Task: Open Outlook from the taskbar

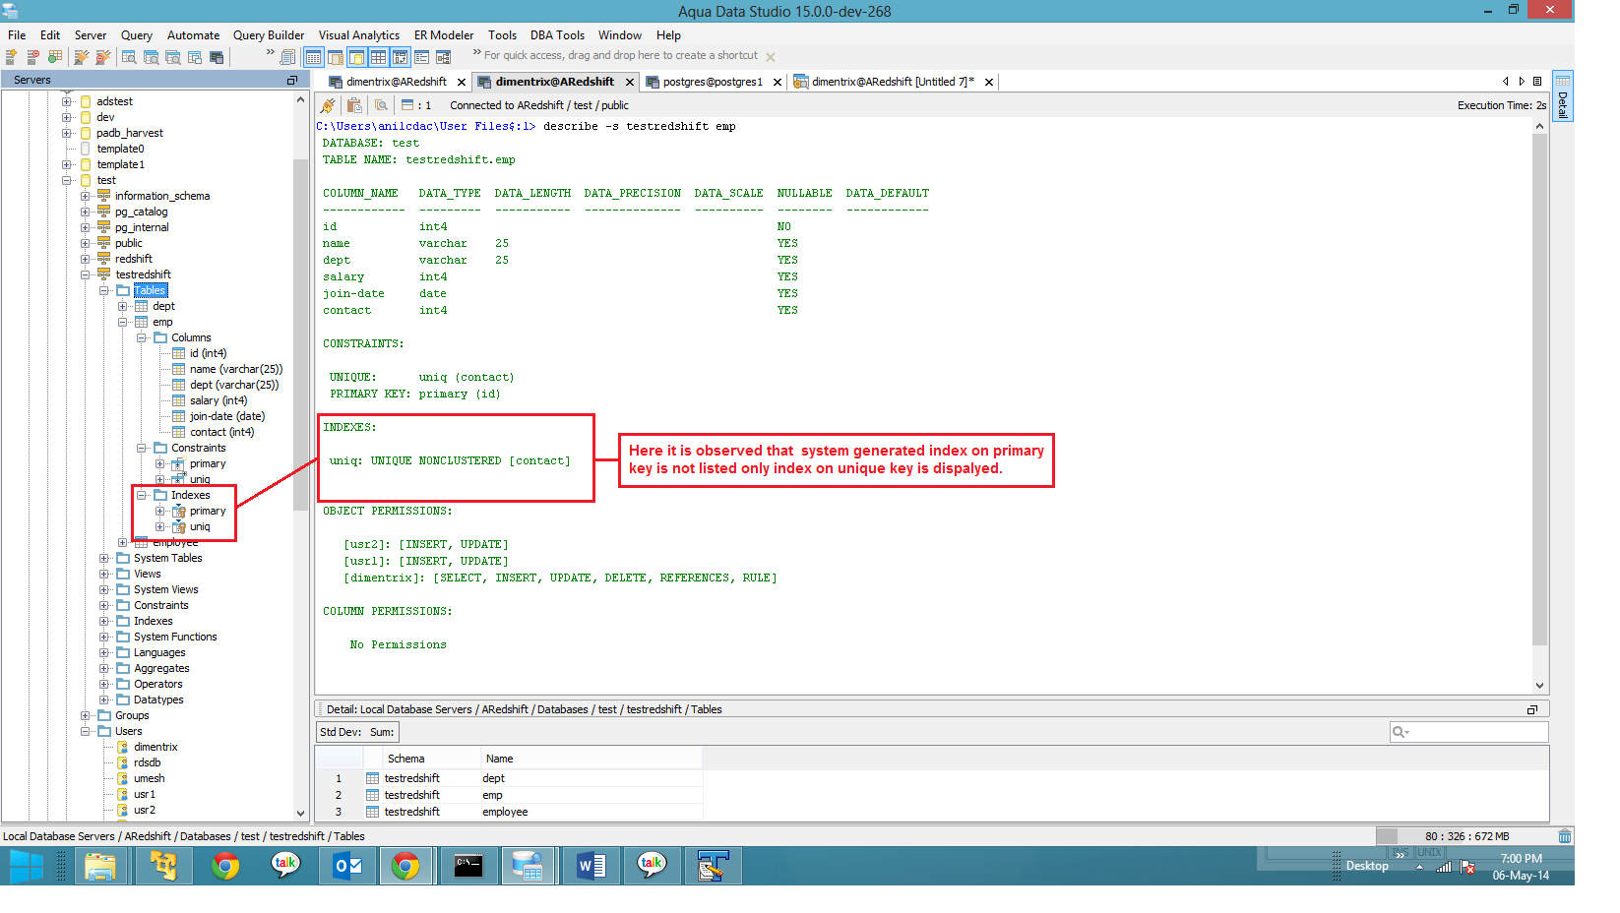Action: click(348, 867)
